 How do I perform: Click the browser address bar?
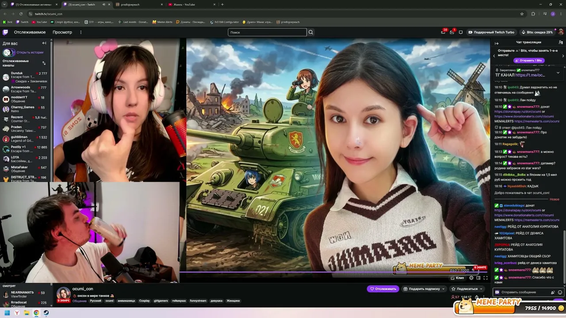(276, 14)
